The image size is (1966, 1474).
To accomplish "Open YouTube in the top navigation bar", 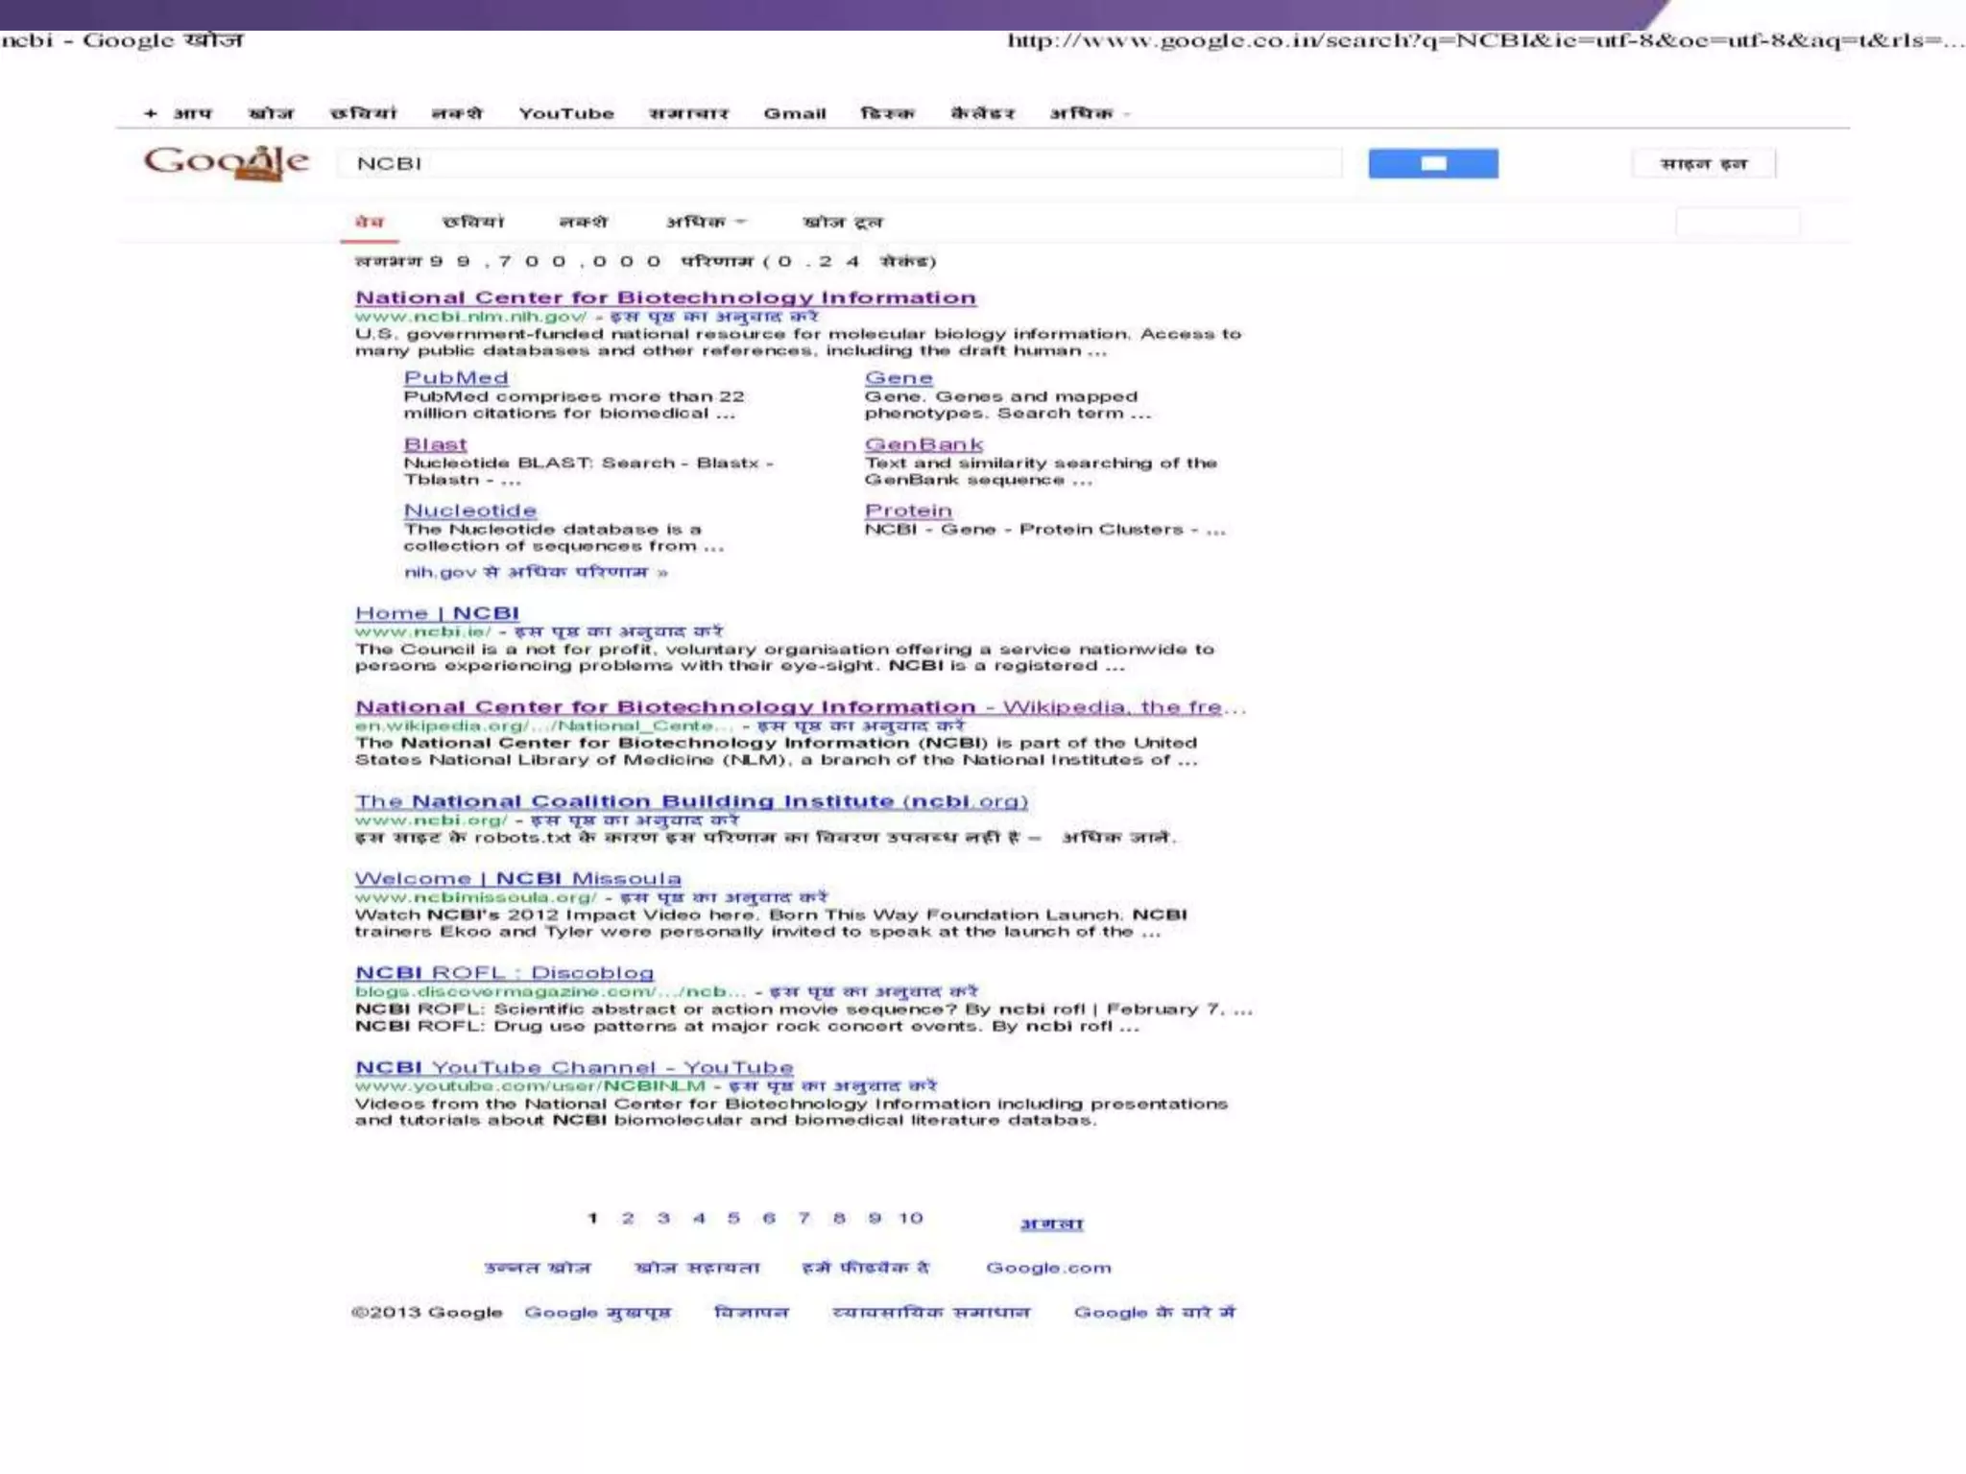I will pos(565,114).
